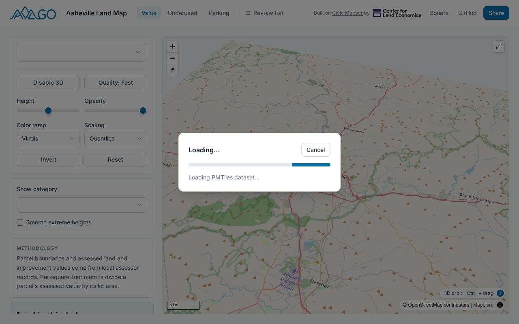
Task: Toggle the Invert color ramp button
Action: (48, 160)
